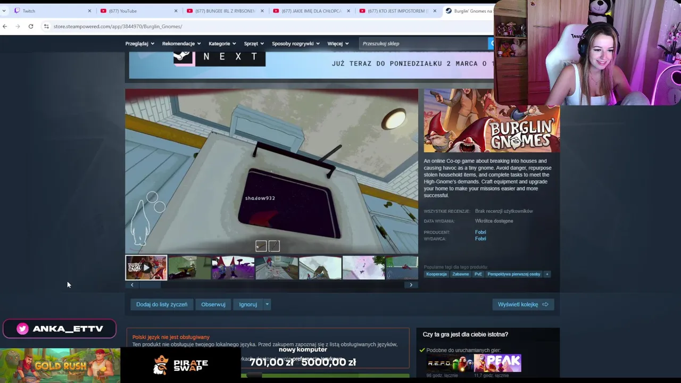
Task: Select the fourth screenshot thumbnail
Action: (277, 268)
